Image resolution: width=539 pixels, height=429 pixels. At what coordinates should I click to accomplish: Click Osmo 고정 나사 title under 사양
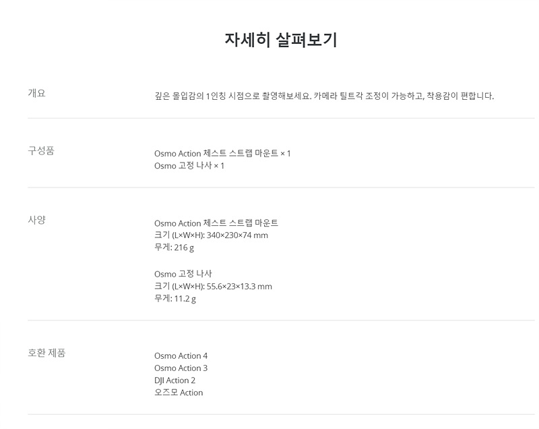pyautogui.click(x=183, y=273)
